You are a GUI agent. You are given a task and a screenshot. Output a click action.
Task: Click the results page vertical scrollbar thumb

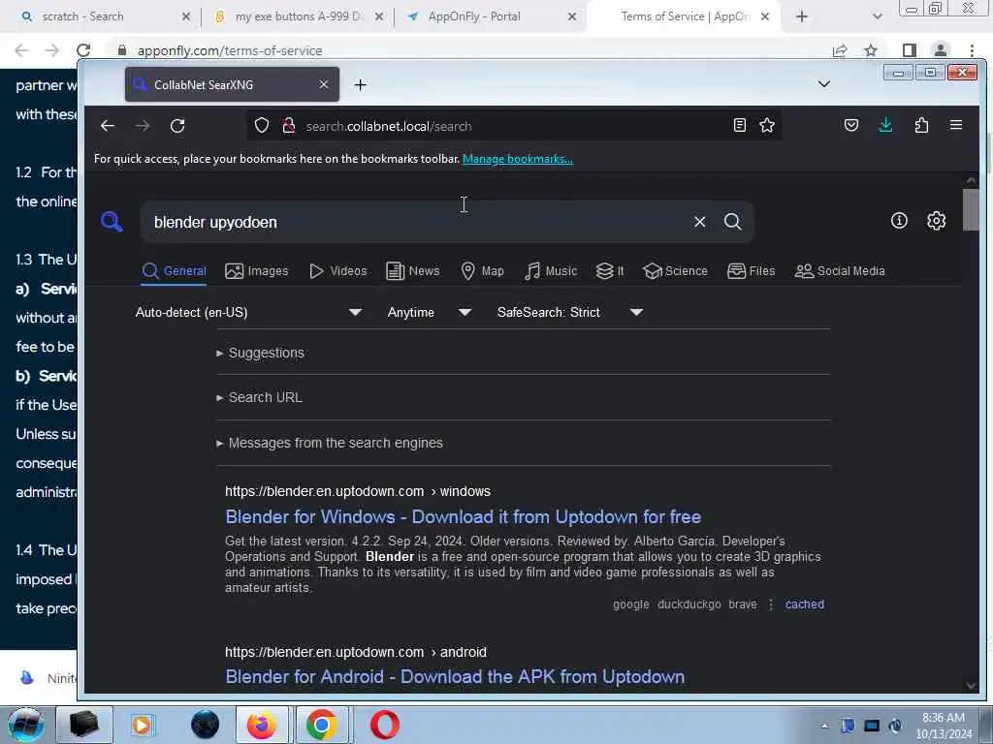[971, 209]
